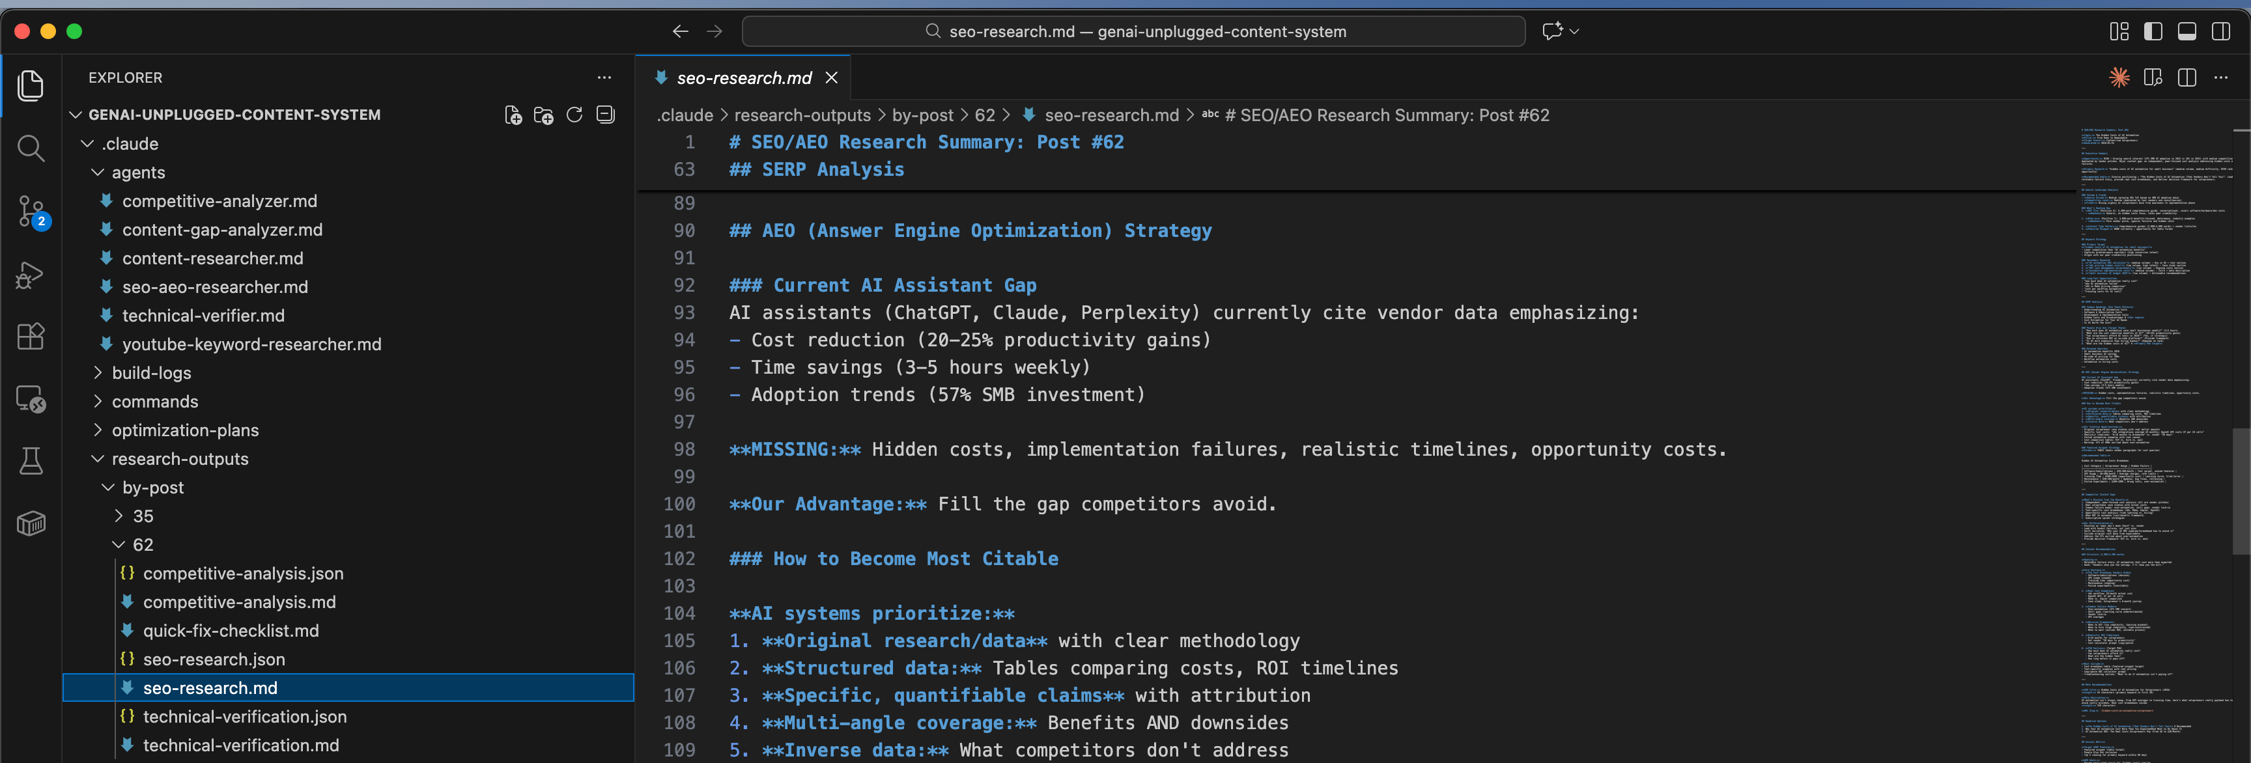Expand the build-logs folder
The image size is (2251, 763).
(x=151, y=373)
